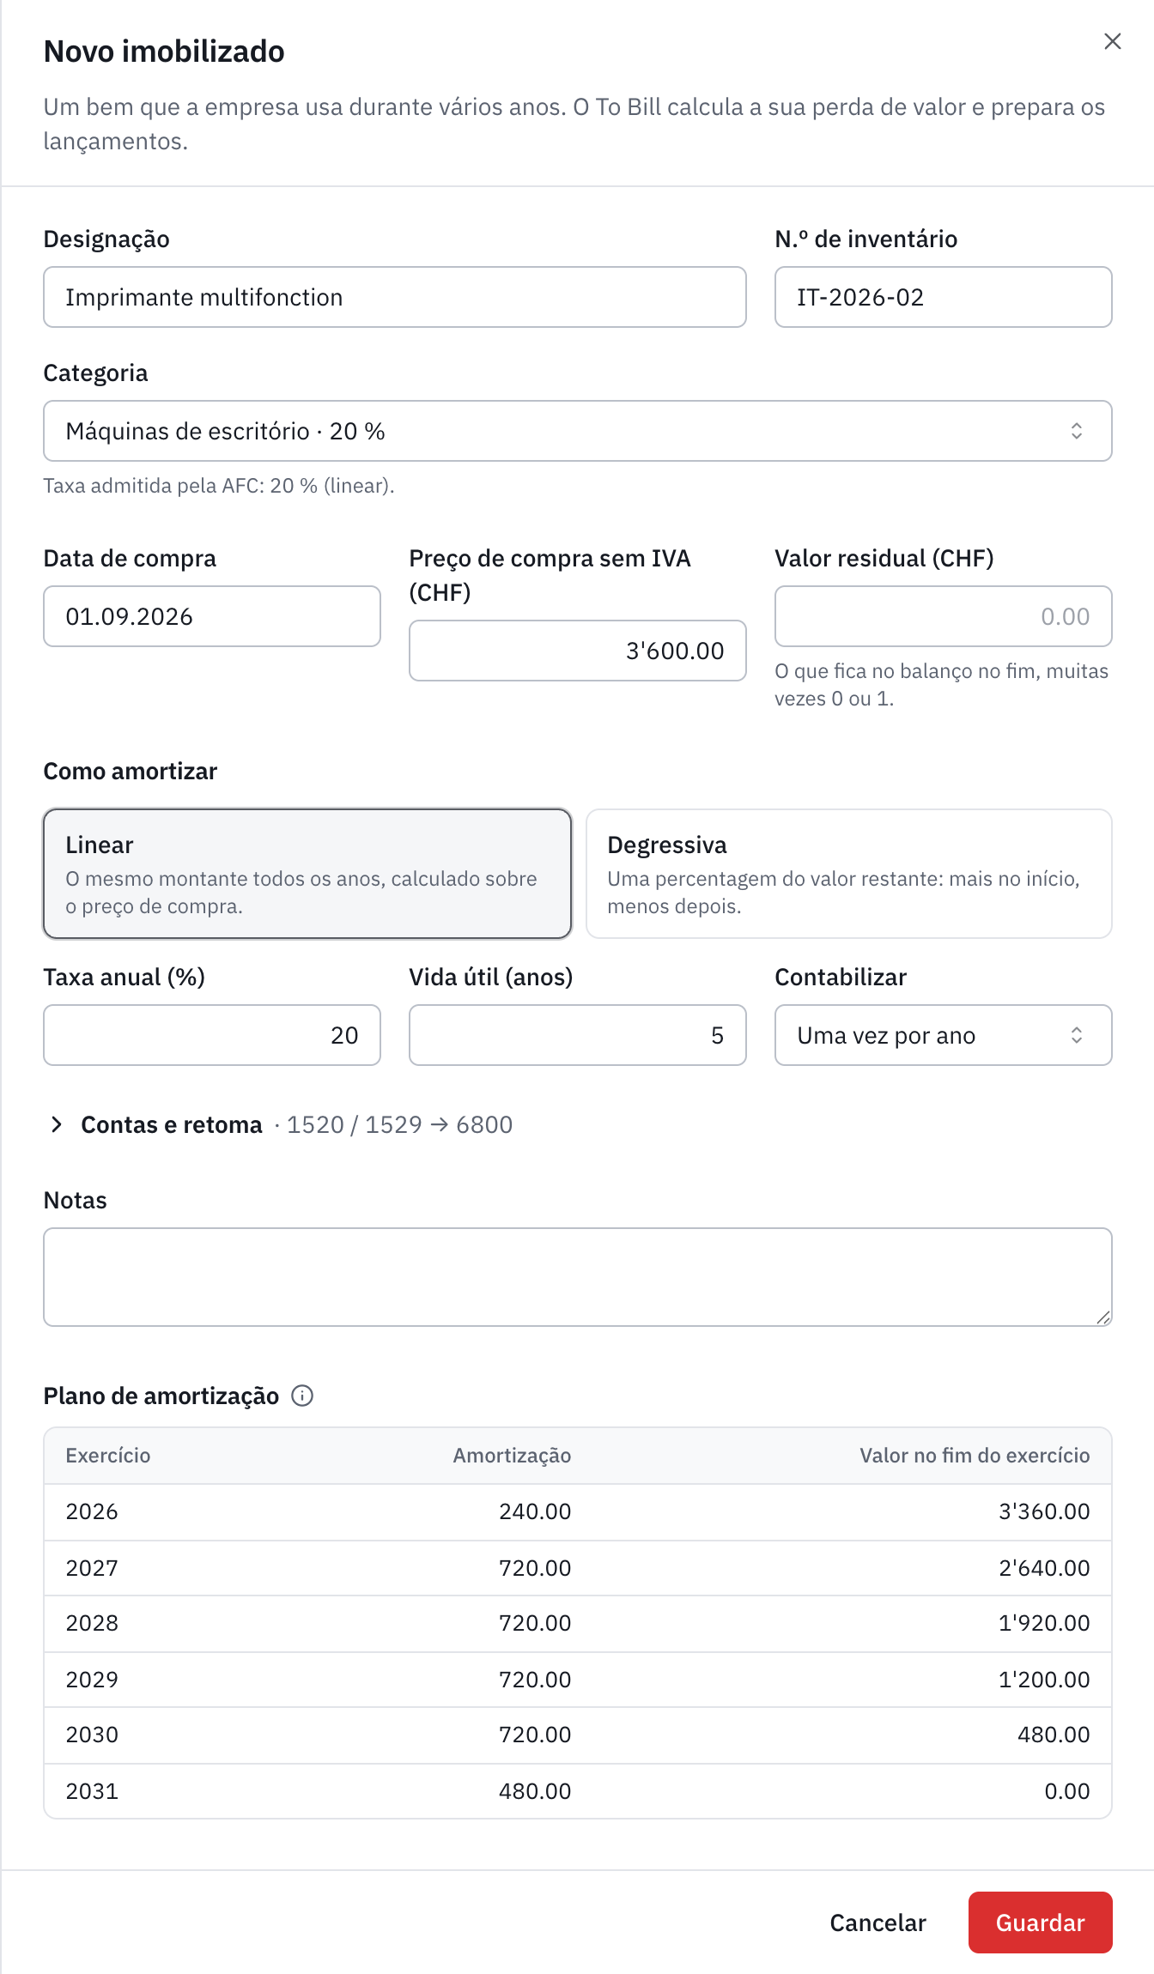Grab the Notas textarea resize handle
Viewport: 1154px width, 1974px height.
tap(1103, 1317)
